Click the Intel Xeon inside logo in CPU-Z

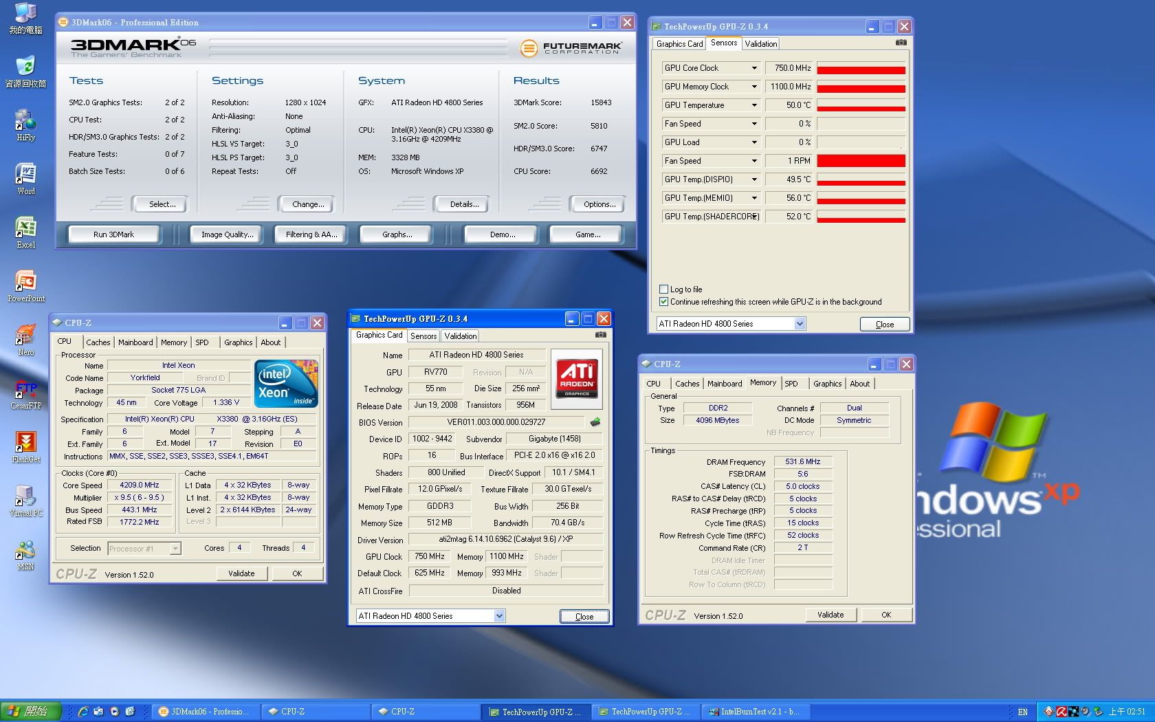pyautogui.click(x=286, y=383)
